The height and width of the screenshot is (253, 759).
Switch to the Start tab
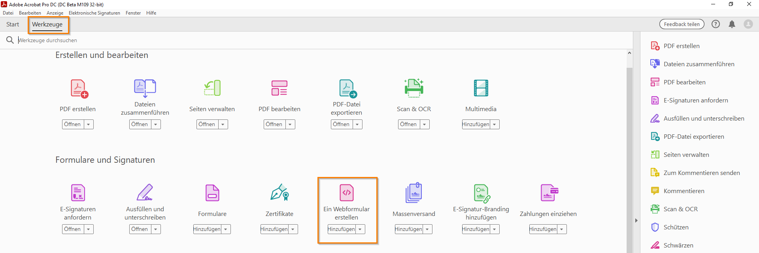pyautogui.click(x=13, y=24)
